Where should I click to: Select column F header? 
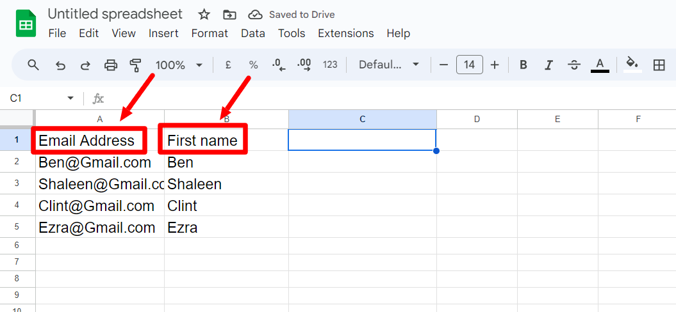click(637, 119)
